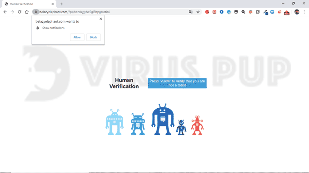
Task: Reload the current page
Action: [20, 12]
